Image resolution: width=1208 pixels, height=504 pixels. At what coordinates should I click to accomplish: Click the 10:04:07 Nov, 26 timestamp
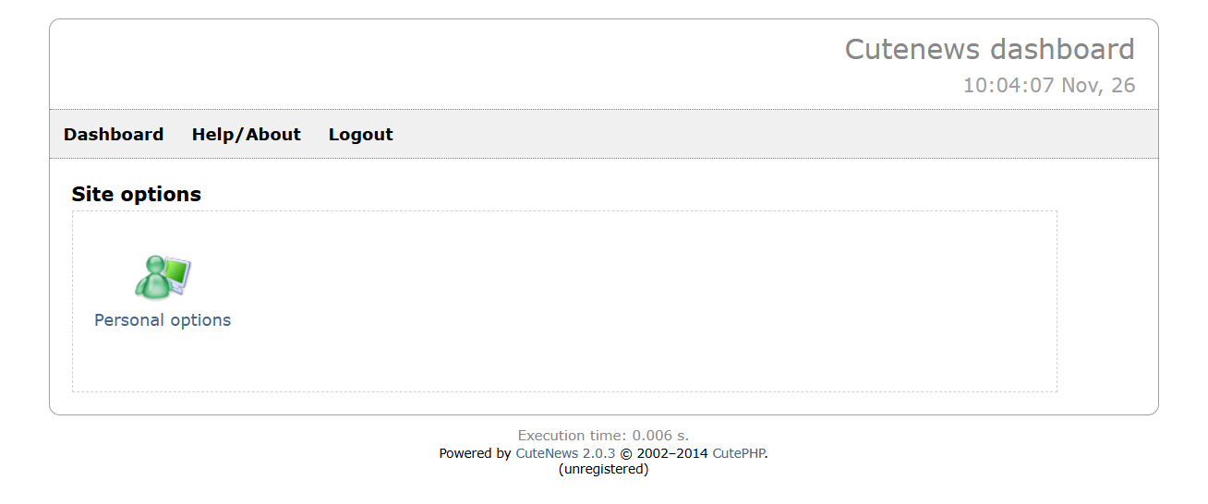1049,86
